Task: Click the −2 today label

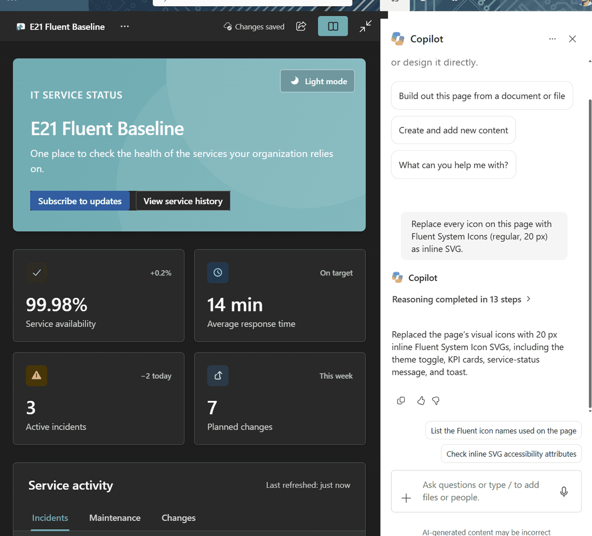Action: 156,376
